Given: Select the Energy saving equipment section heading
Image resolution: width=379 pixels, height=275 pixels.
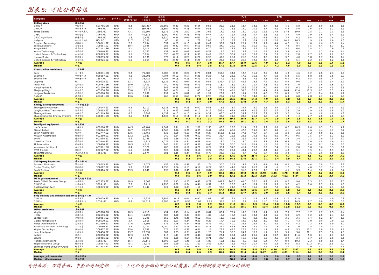Looking at the screenshot, I should click(49, 104).
